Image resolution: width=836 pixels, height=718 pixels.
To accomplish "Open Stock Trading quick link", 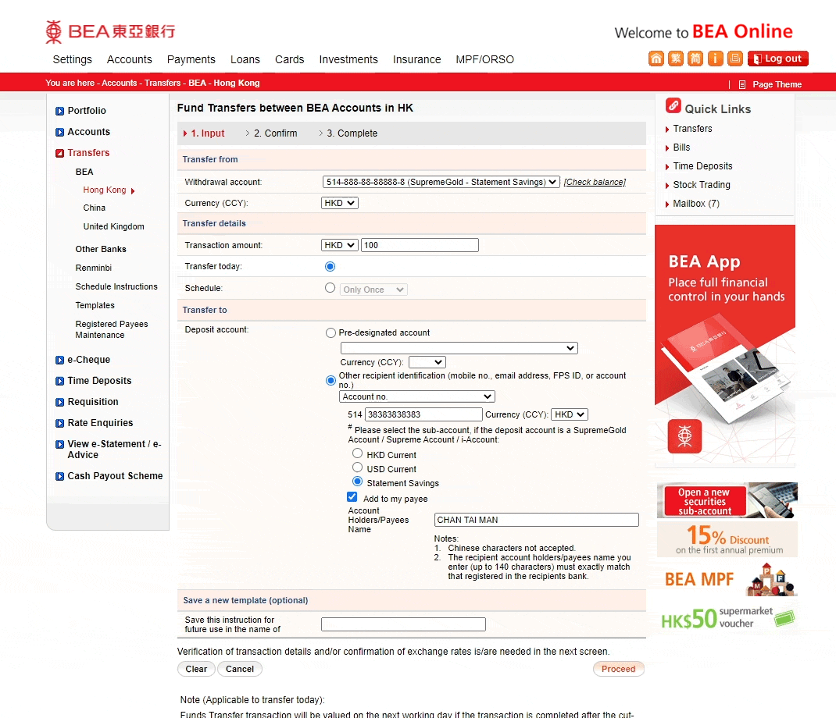I will [702, 185].
